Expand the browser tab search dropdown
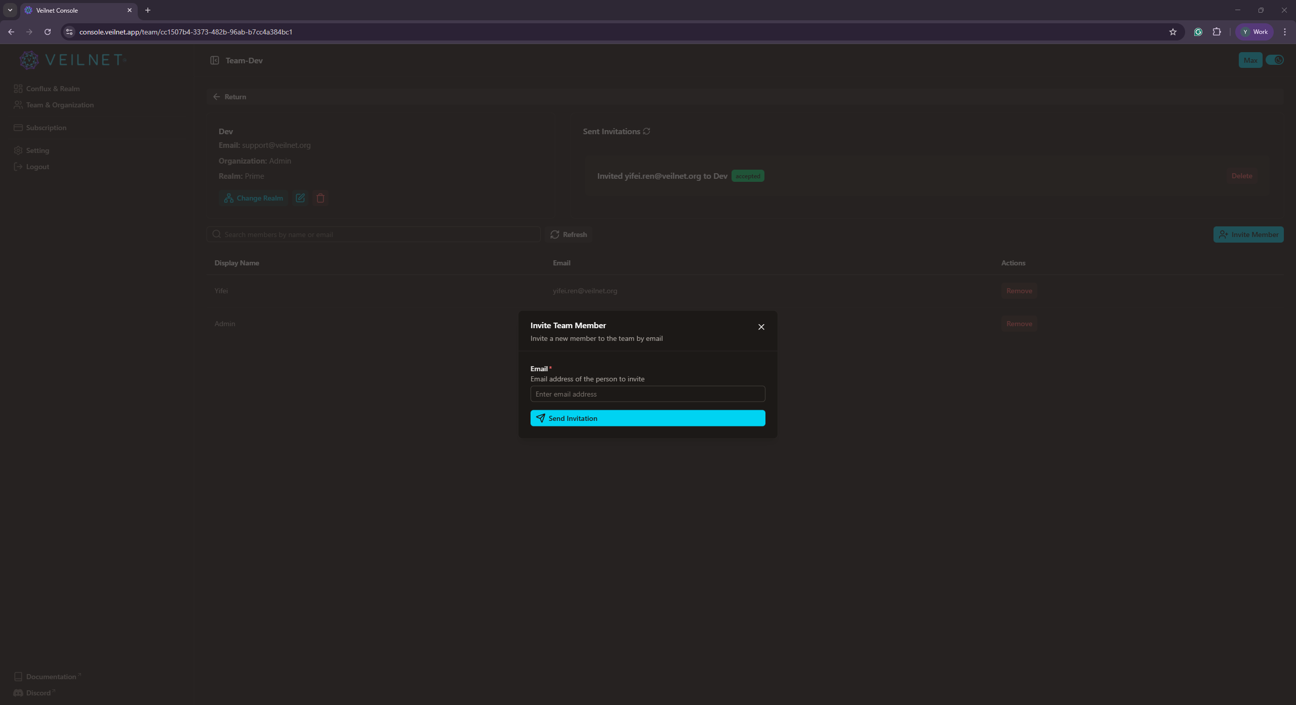 coord(10,10)
